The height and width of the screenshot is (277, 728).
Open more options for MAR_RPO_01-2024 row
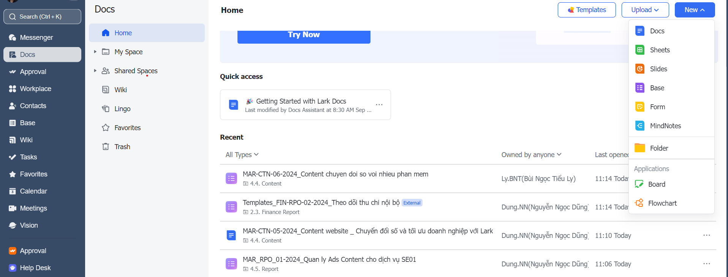(x=707, y=264)
